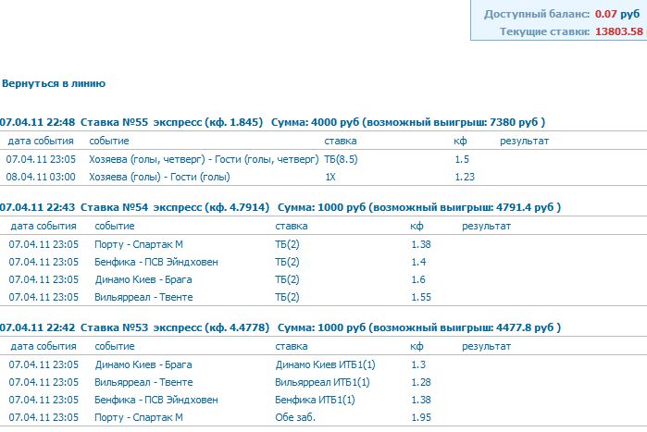Click the результат column header in bet №54
This screenshot has width=647, height=432.
point(487,227)
